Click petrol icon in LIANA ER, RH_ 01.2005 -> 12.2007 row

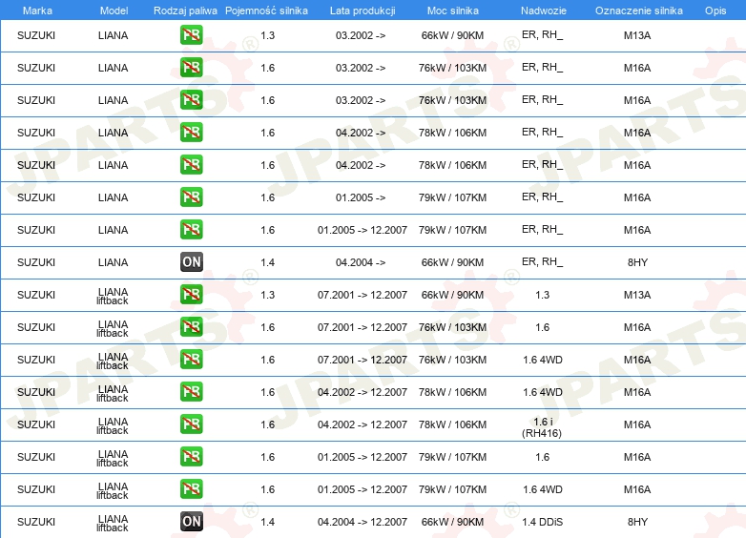click(x=191, y=230)
